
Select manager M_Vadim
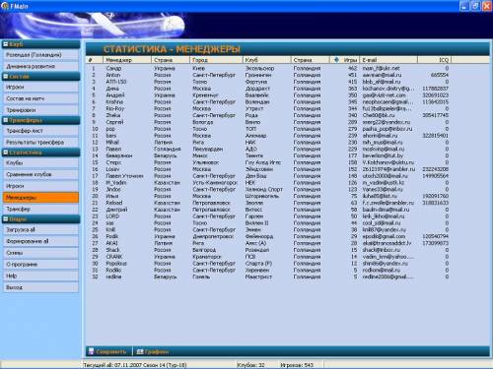coord(115,183)
